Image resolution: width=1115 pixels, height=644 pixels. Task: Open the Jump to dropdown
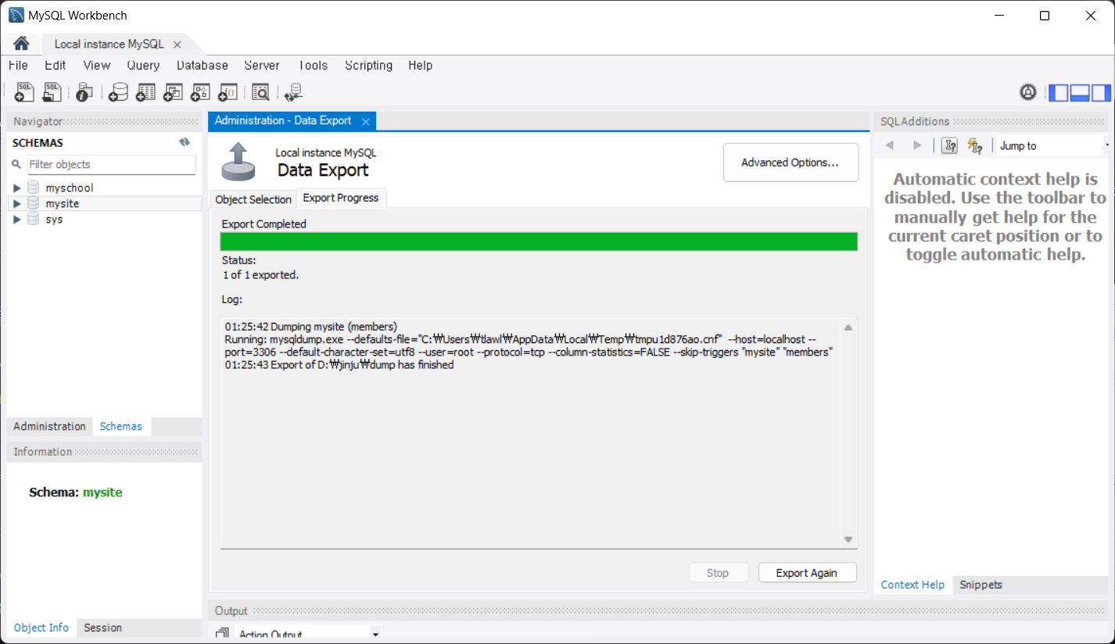[1052, 145]
